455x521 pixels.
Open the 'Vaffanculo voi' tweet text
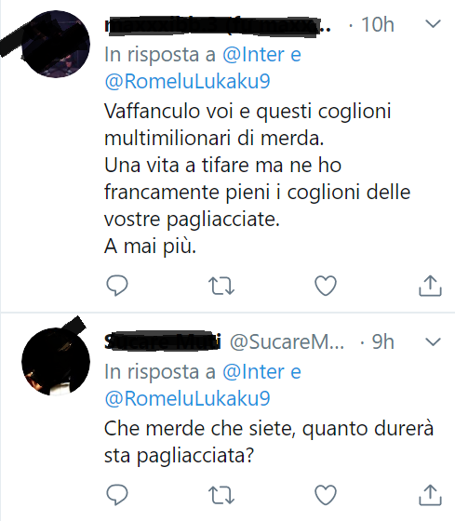point(257,179)
